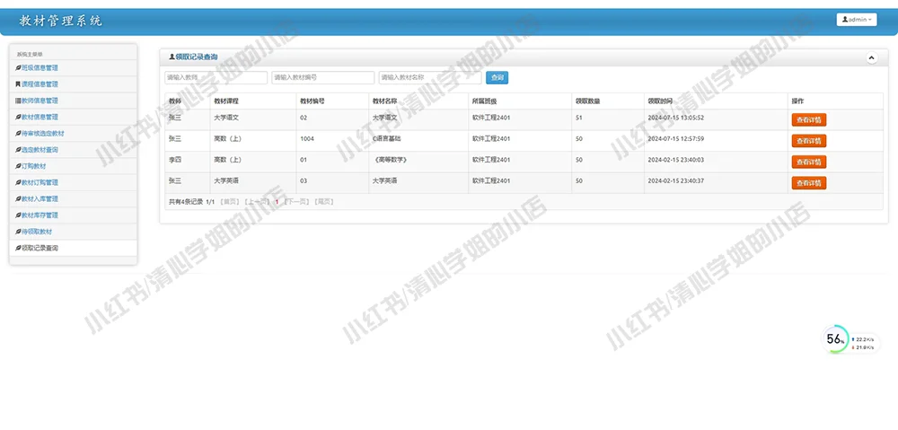898x430 pixels.
Task: Click the 教材管理系统 header title
Action: pyautogui.click(x=61, y=22)
